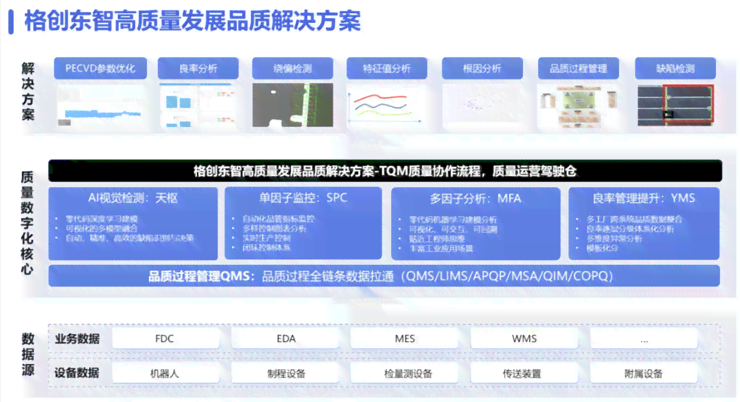The height and width of the screenshot is (402, 740).
Task: Click the vertical 质量数字化核心 side label
Action: 27,223
